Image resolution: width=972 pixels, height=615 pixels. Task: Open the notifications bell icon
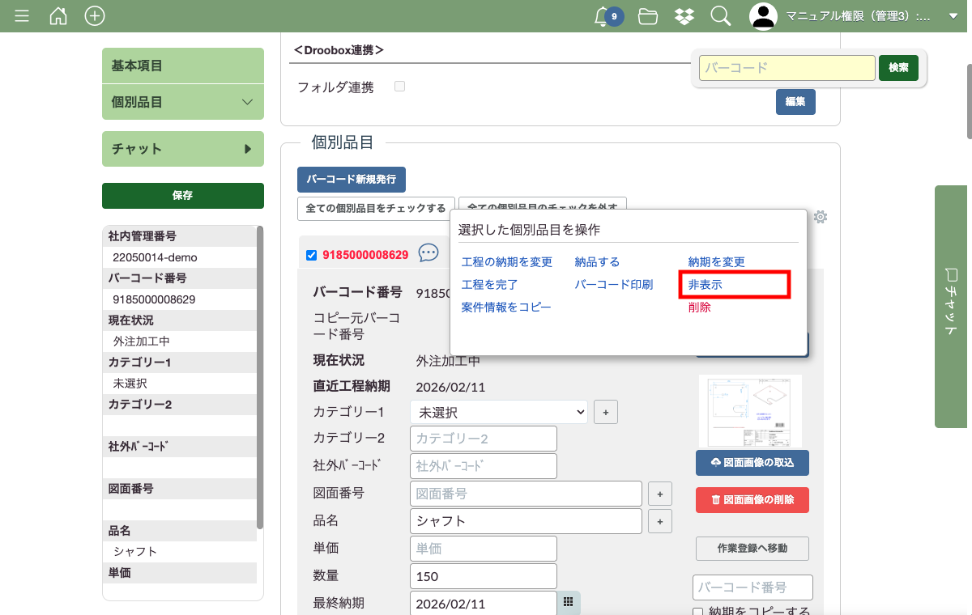coord(602,16)
